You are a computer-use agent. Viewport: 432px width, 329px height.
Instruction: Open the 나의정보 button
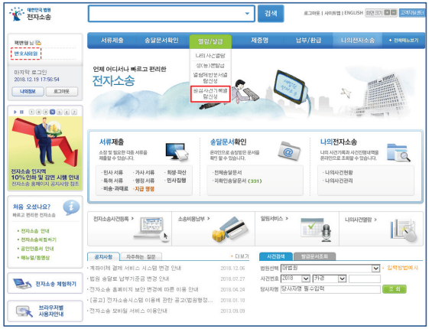28,91
